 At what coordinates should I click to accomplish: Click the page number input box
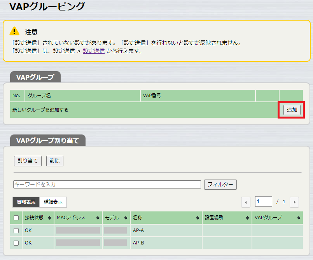click(263, 201)
